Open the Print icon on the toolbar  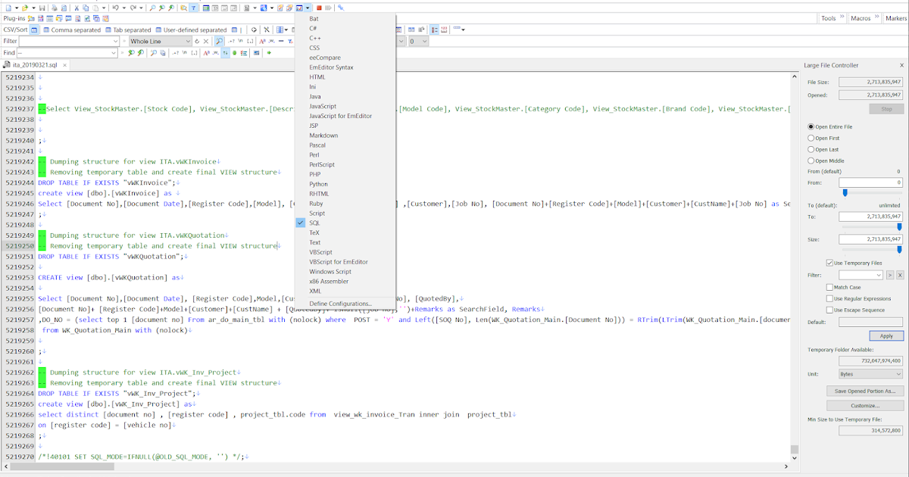tap(53, 8)
